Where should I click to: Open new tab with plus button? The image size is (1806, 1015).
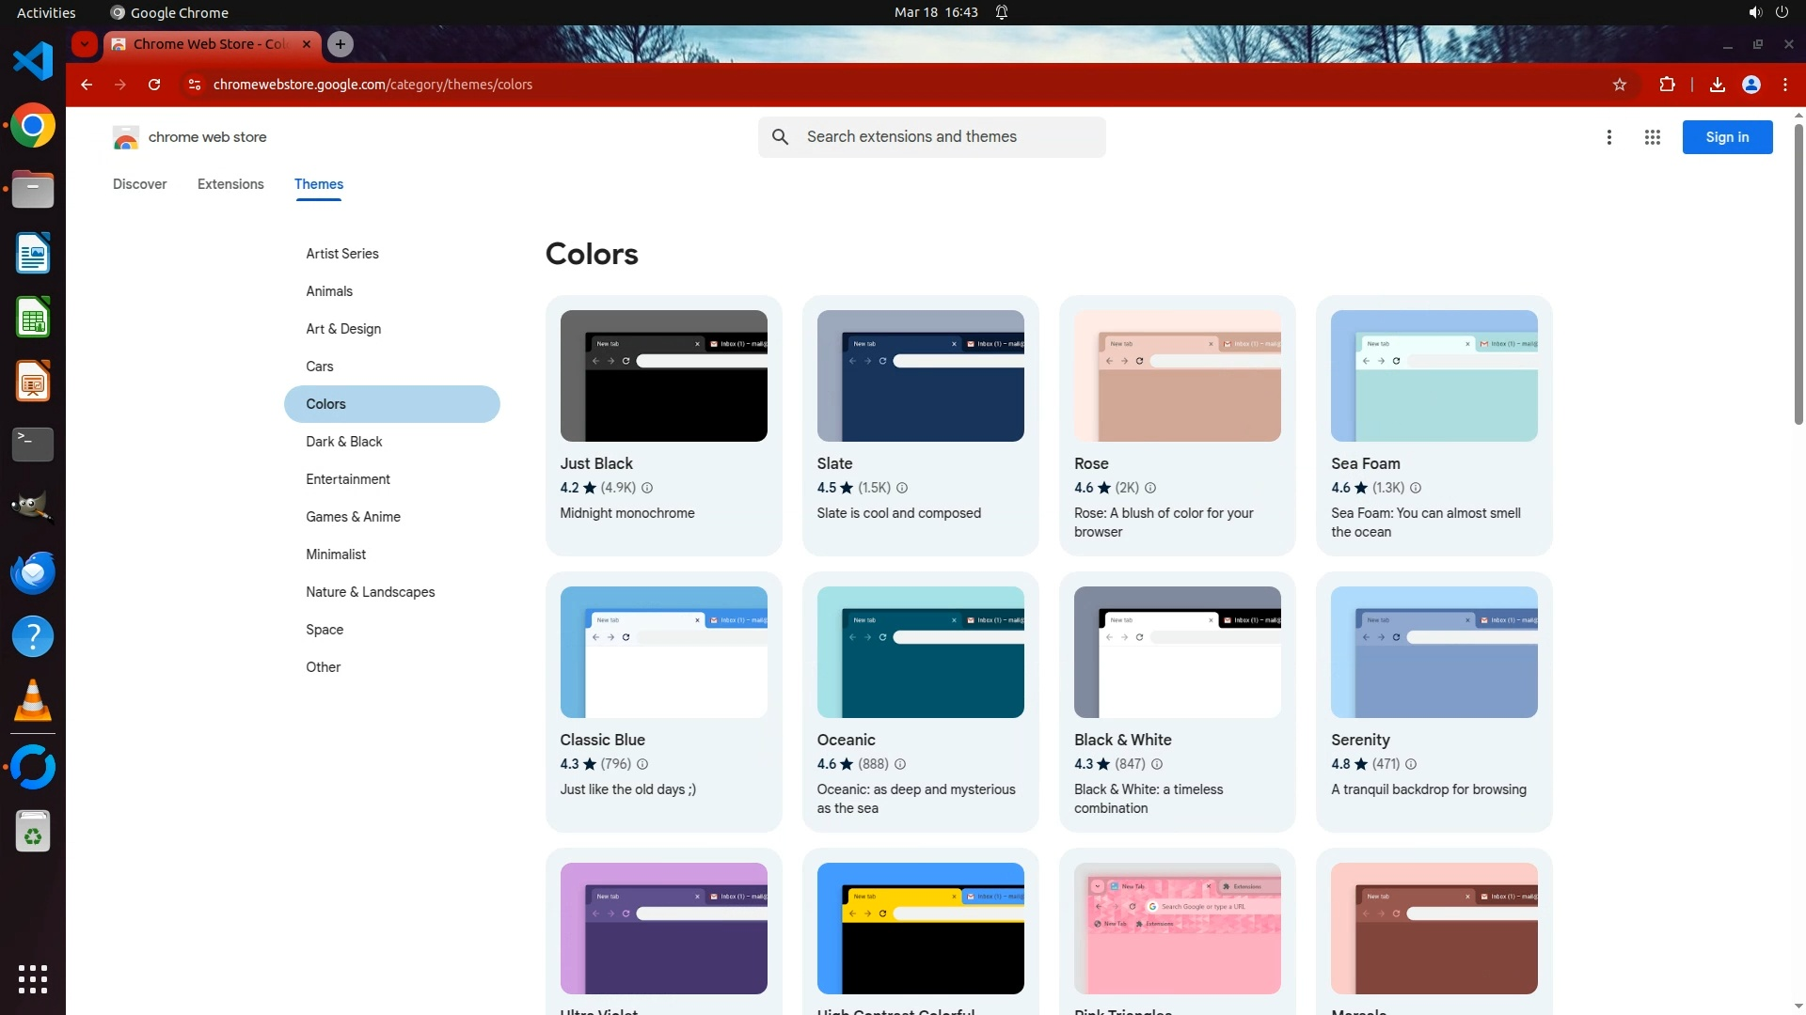[x=341, y=44]
